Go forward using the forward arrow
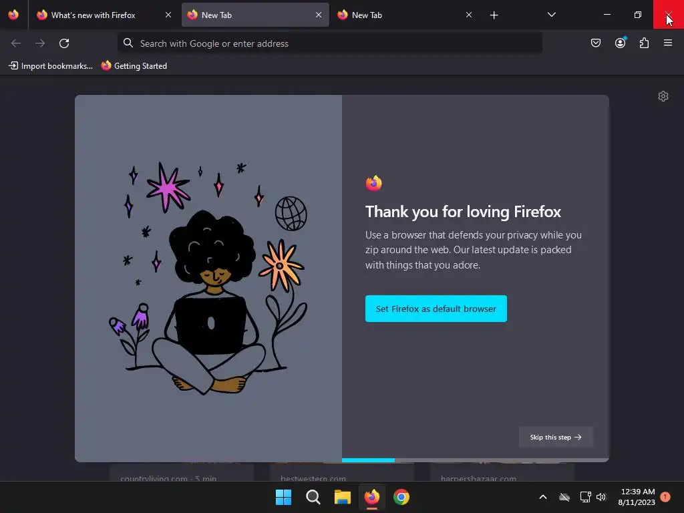Viewport: 684px width, 513px height. (x=40, y=43)
